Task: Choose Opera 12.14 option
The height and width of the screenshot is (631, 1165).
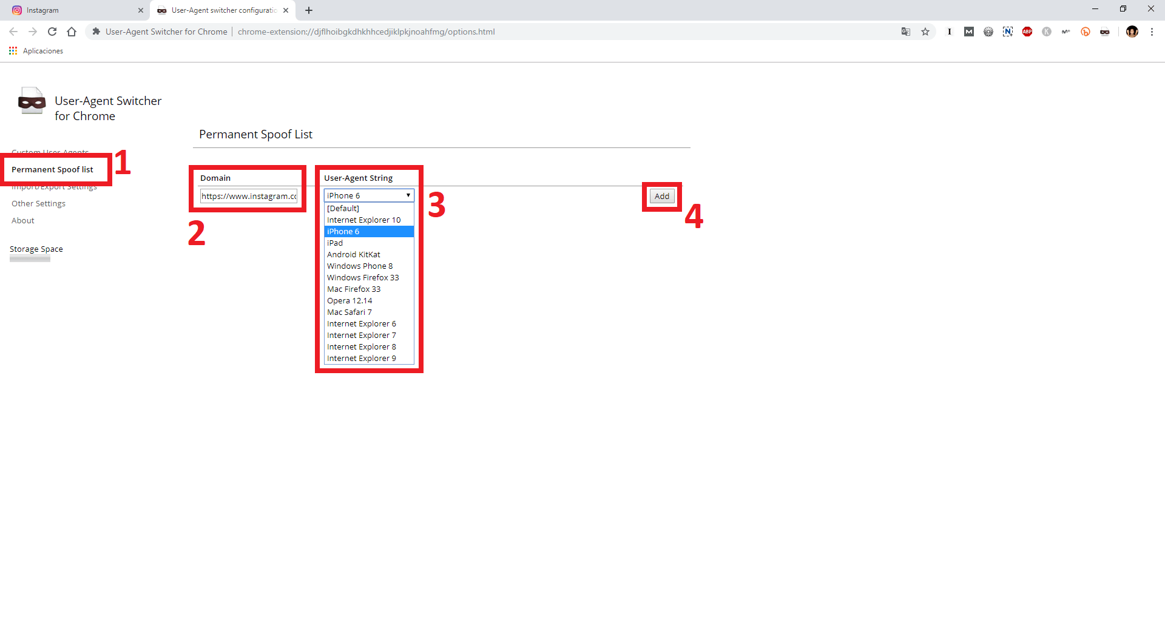Action: pos(369,300)
